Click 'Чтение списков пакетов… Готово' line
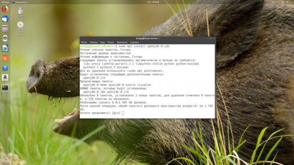This screenshot has width=294, height=165. 105,50
